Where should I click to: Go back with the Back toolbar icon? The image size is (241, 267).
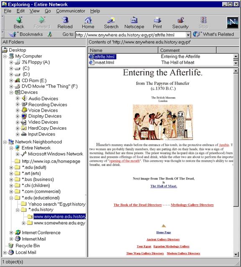(x=19, y=20)
